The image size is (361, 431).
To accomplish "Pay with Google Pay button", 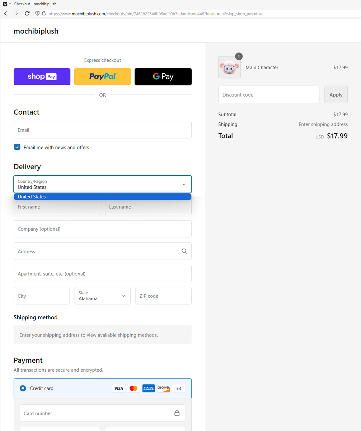I will [163, 77].
